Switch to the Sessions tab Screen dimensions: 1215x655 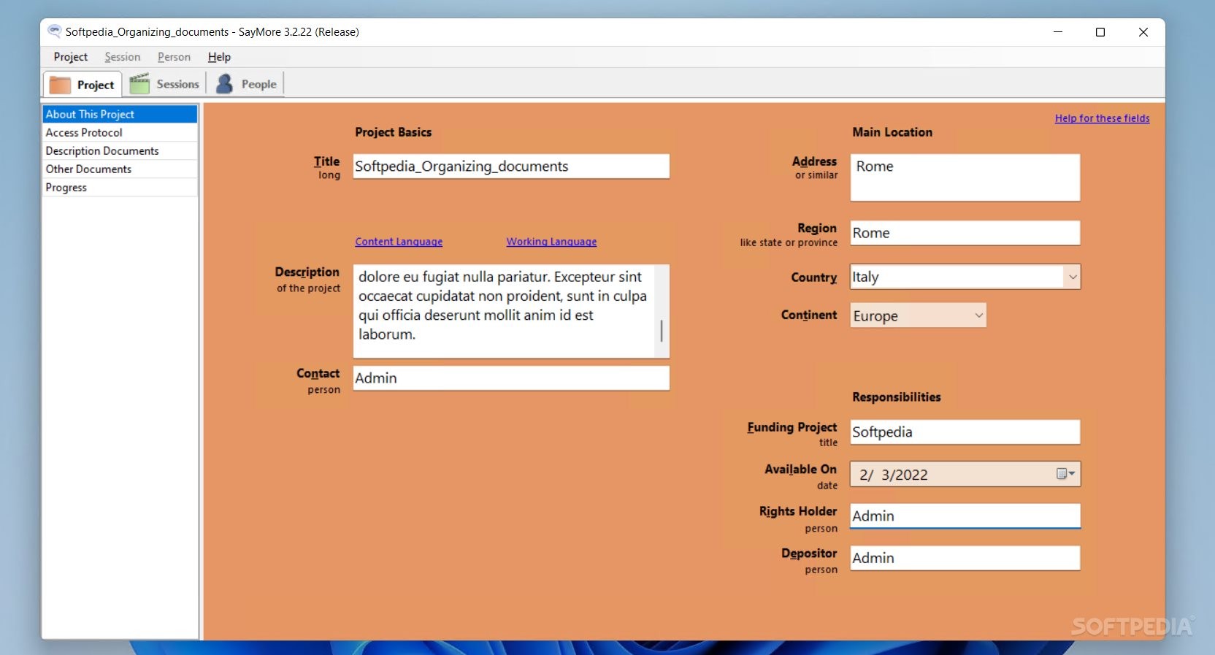coord(164,84)
